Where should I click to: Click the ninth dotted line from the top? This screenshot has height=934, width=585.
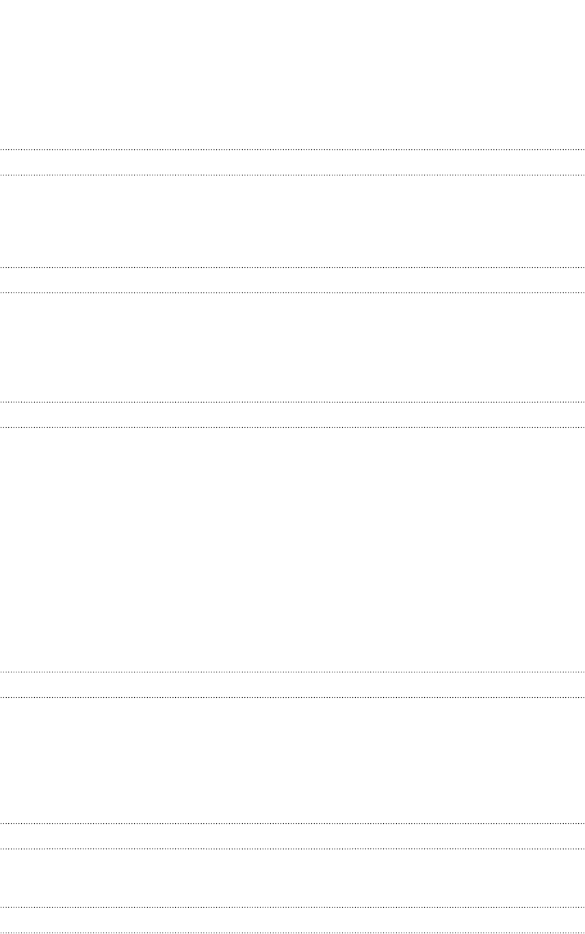pyautogui.click(x=292, y=823)
